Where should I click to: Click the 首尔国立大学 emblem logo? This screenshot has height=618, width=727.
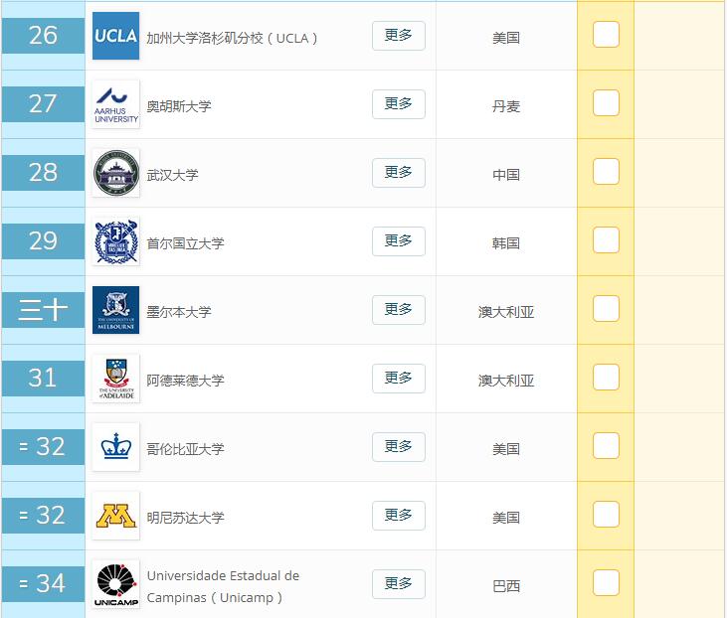click(115, 242)
